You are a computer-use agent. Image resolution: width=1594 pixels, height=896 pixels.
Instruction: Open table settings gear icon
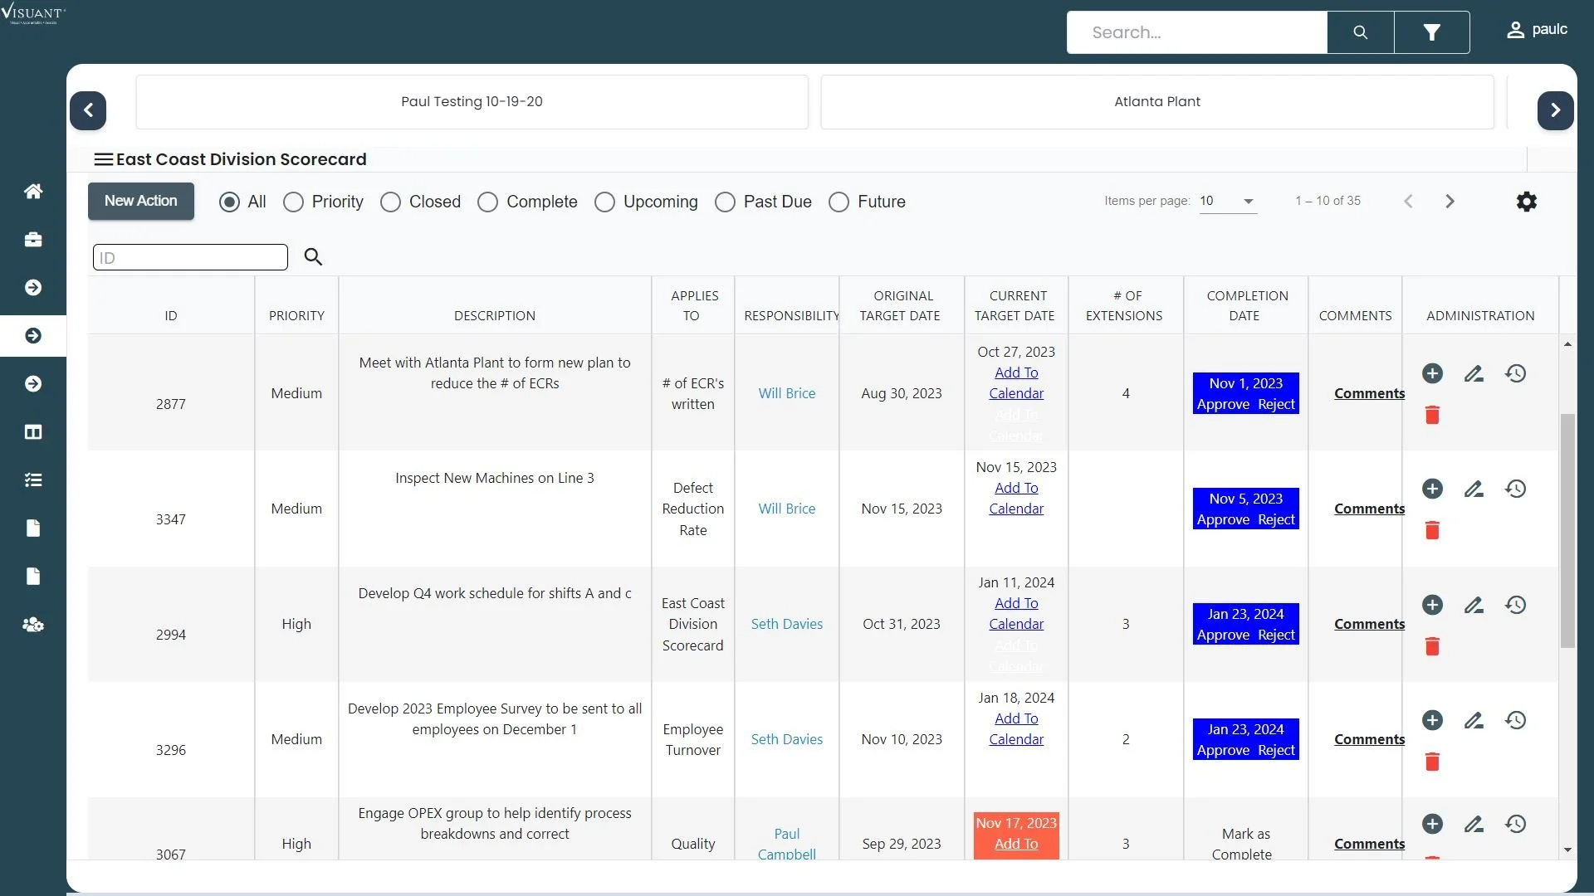[x=1526, y=202]
